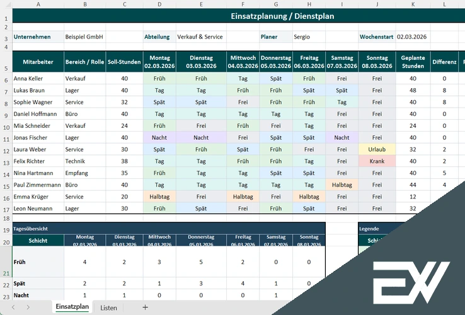Select employee cell Emma Krüger
The width and height of the screenshot is (465, 315).
tap(38, 197)
